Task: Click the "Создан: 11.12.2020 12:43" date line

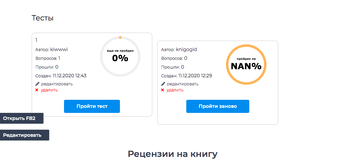Action: pyautogui.click(x=61, y=76)
